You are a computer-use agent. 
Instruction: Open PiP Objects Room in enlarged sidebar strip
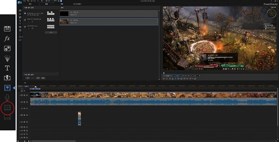(7, 48)
